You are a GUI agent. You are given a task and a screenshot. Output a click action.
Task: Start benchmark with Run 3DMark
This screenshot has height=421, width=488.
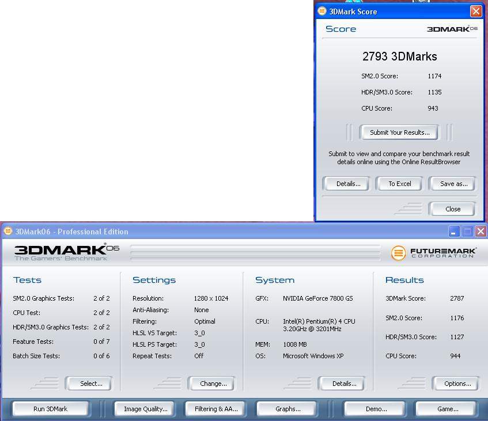coord(50,408)
